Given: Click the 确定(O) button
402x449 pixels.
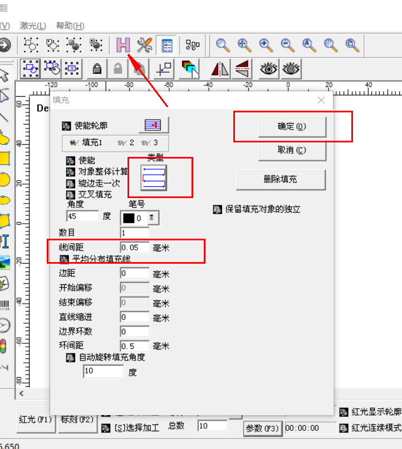Looking at the screenshot, I should [292, 126].
